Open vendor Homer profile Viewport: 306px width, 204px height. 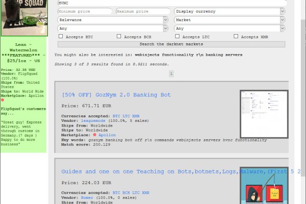(87, 197)
